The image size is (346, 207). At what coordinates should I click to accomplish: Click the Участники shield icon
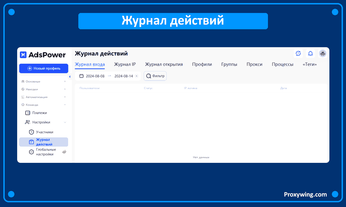(x=31, y=132)
